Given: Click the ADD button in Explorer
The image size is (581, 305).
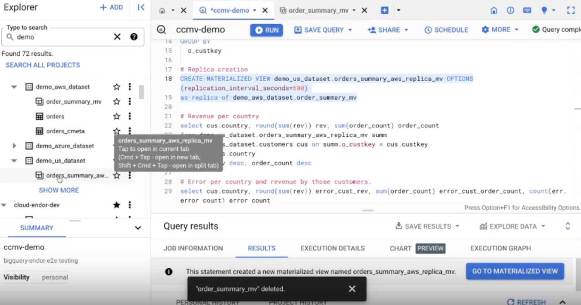Looking at the screenshot, I should [x=111, y=7].
